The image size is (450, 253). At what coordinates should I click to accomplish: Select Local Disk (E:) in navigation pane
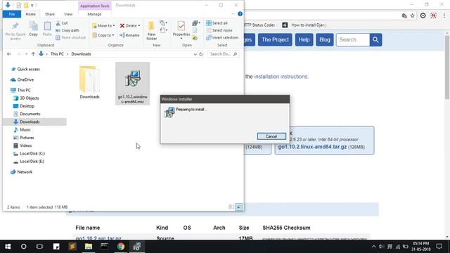pos(32,162)
